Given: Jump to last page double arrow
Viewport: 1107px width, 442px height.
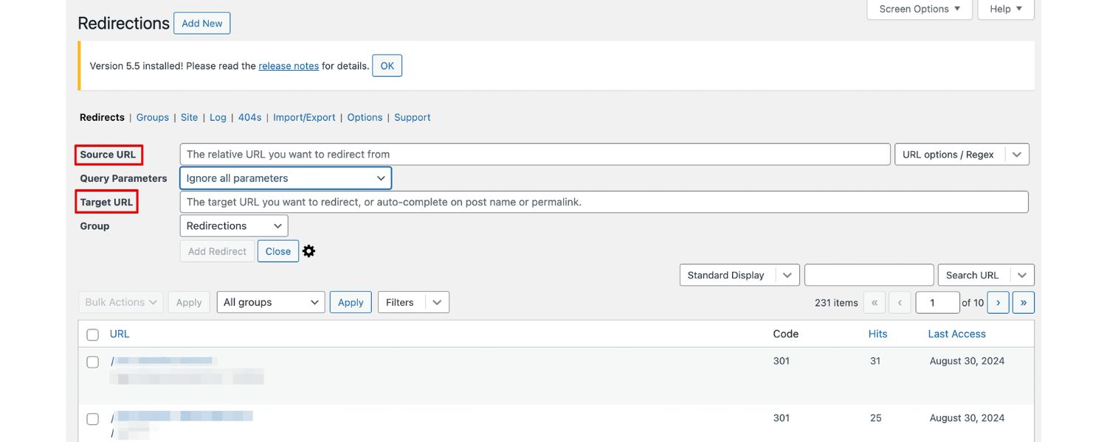Looking at the screenshot, I should click(x=1024, y=303).
